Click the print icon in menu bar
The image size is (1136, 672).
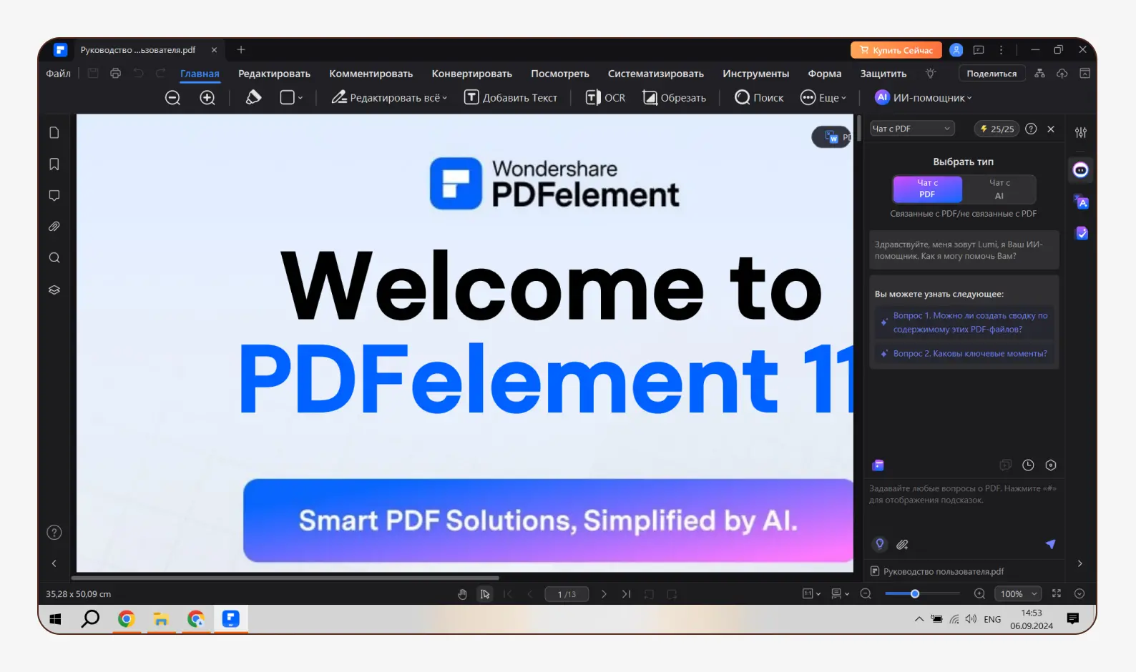[x=116, y=73]
